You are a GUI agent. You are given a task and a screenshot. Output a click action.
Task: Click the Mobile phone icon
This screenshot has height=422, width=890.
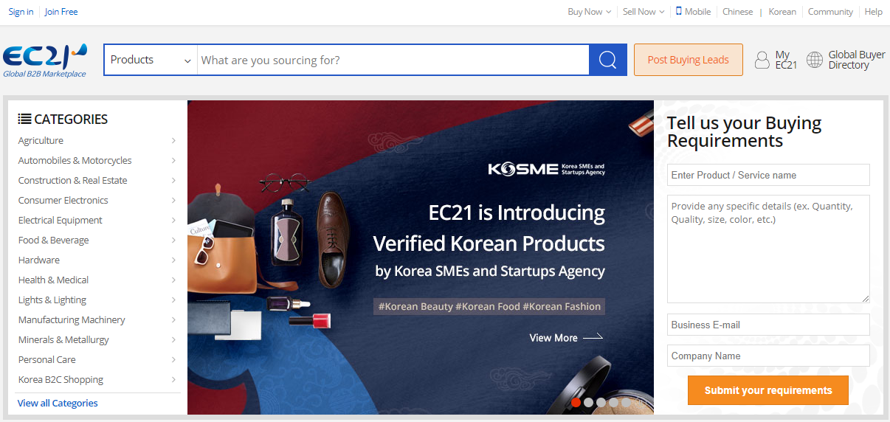click(679, 11)
